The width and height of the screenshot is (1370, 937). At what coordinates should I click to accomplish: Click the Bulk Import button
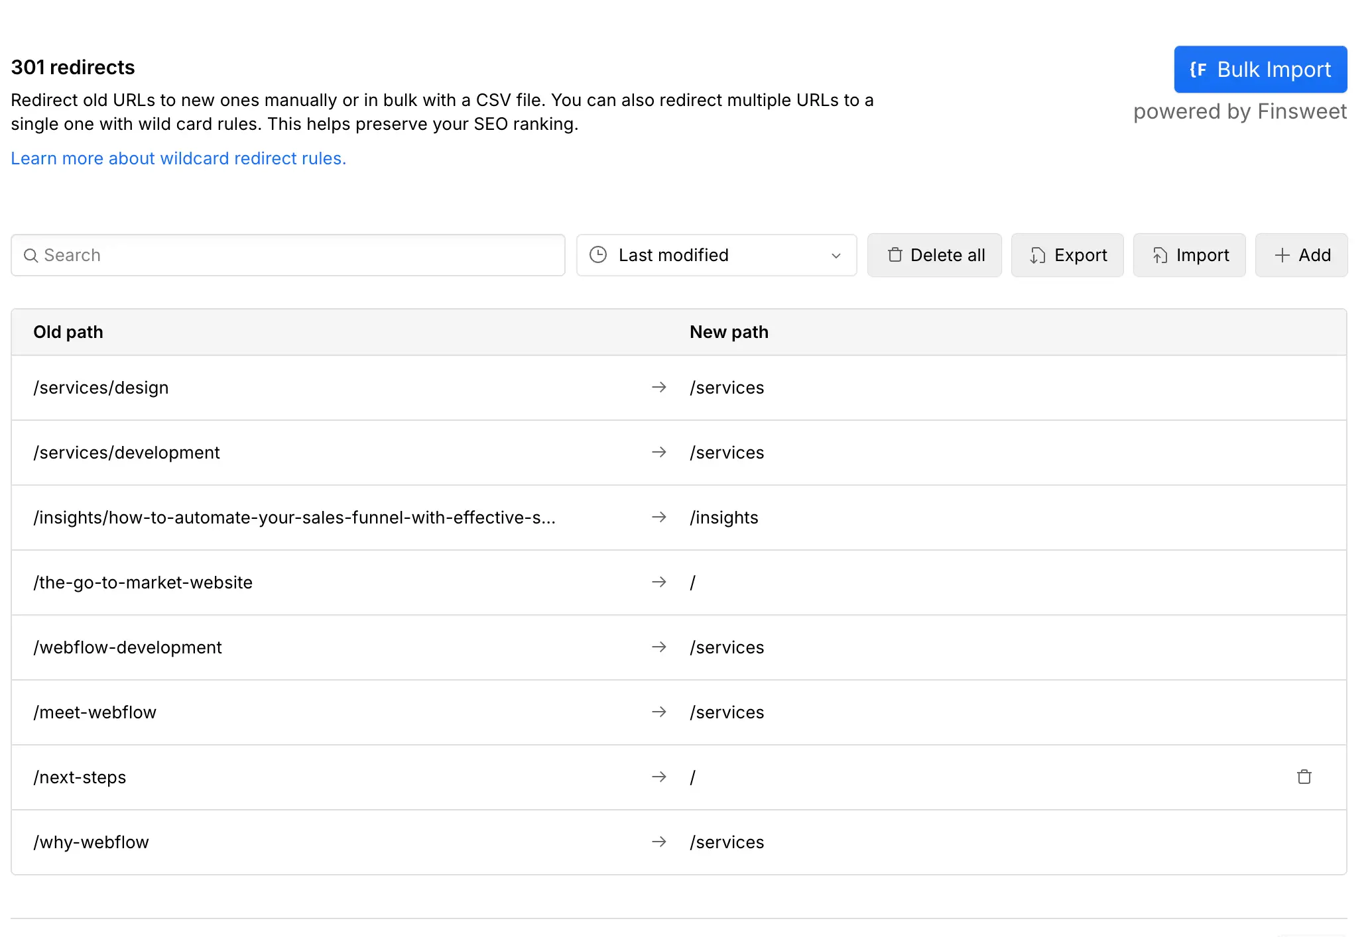[x=1260, y=69]
